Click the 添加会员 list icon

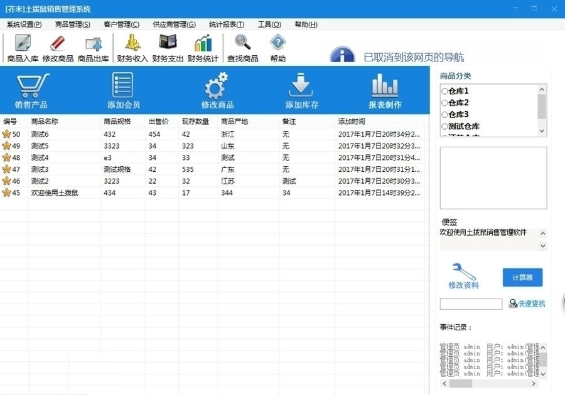pos(122,85)
